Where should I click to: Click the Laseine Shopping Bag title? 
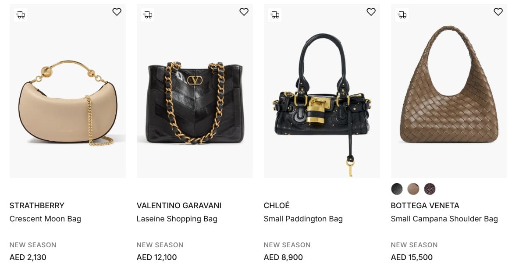pyautogui.click(x=177, y=219)
